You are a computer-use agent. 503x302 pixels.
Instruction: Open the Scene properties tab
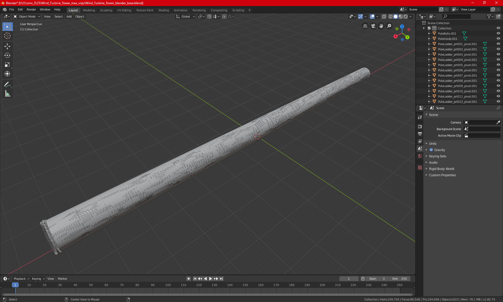pyautogui.click(x=420, y=149)
